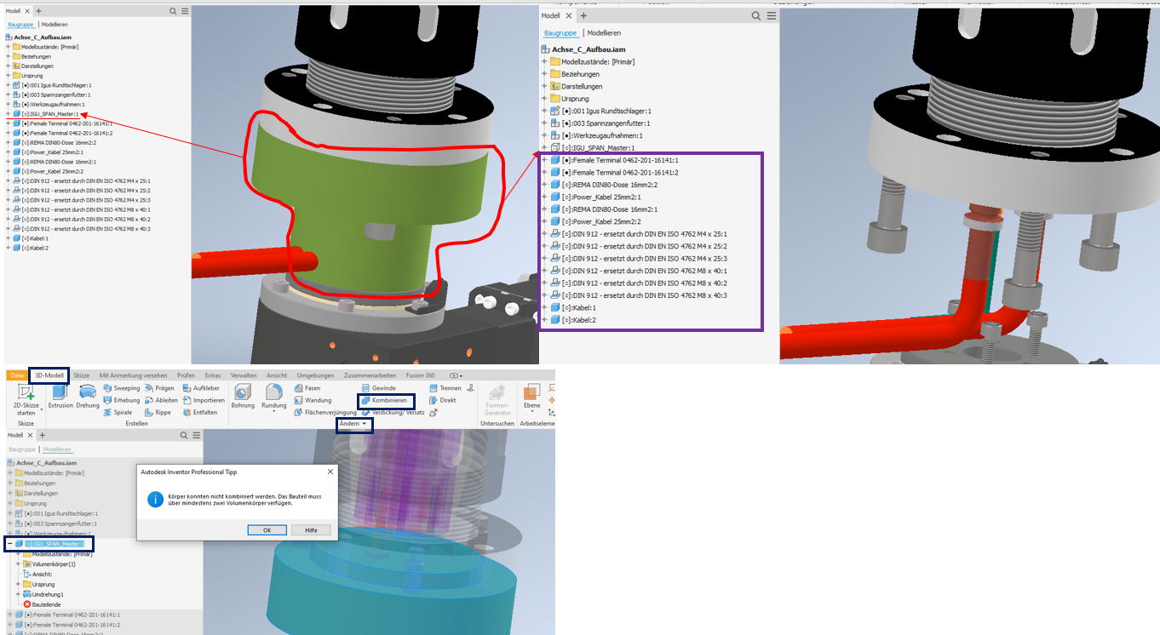The width and height of the screenshot is (1160, 635).
Task: Click the Trennen split tool
Action: [445, 388]
